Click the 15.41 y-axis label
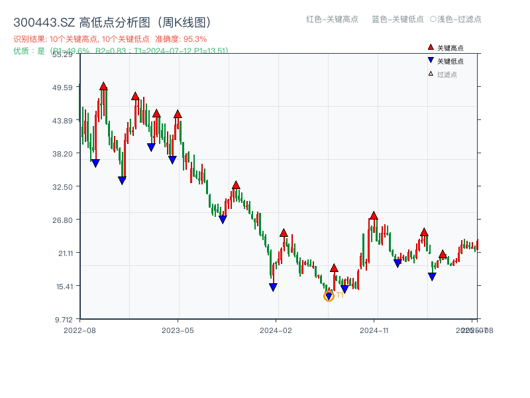Viewport: 530px width, 398px height. [x=64, y=287]
